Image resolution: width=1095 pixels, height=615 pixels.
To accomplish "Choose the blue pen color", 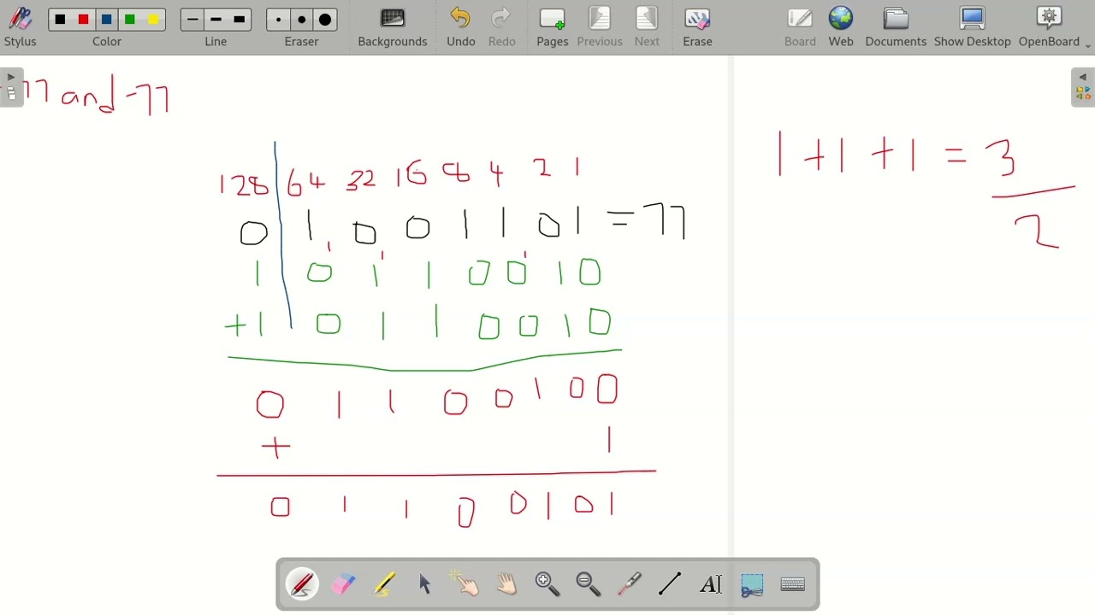I will click(x=107, y=20).
